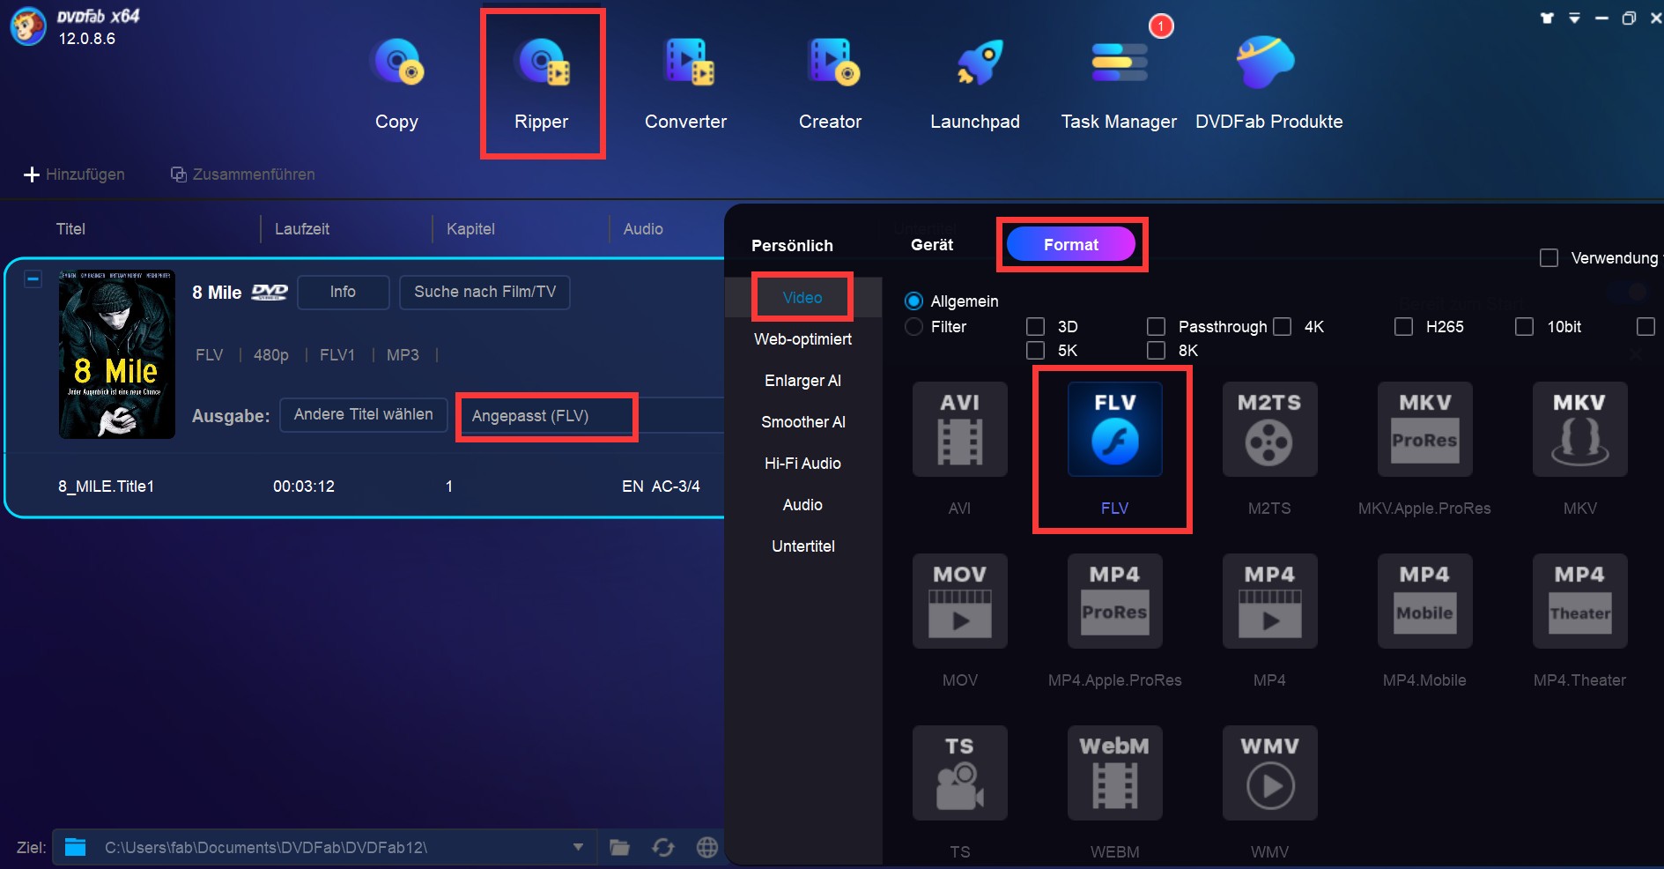This screenshot has width=1664, height=869.
Task: Select the Enlarger AI category
Action: pyautogui.click(x=802, y=381)
